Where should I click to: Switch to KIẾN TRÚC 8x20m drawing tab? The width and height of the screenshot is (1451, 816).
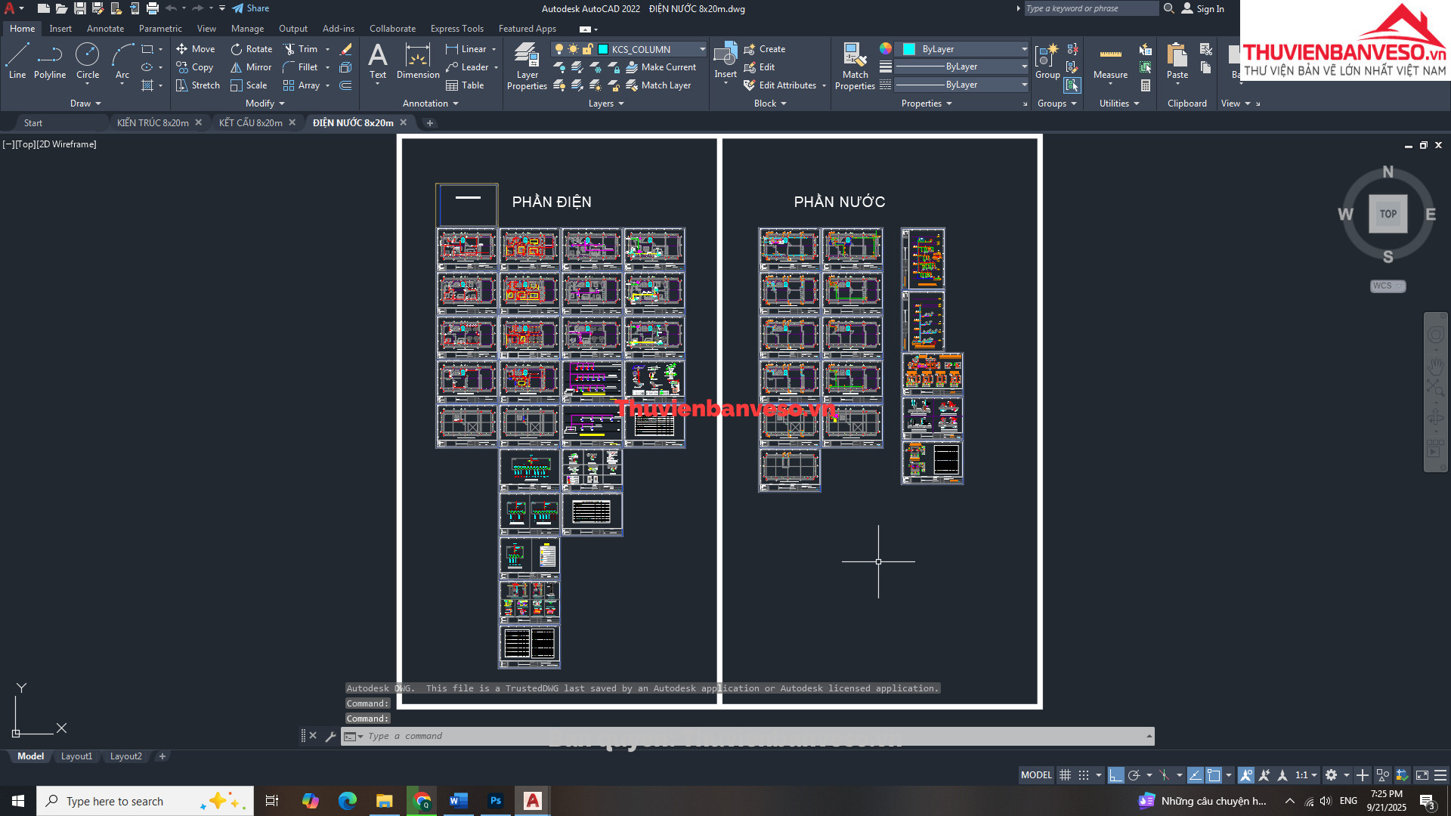point(153,122)
